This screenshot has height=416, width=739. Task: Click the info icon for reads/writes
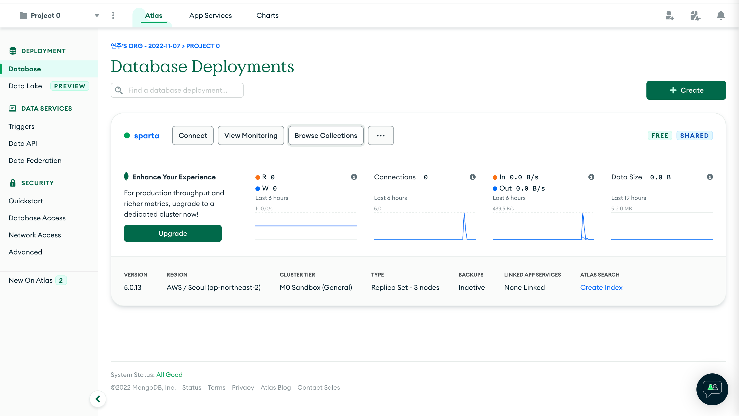354,177
